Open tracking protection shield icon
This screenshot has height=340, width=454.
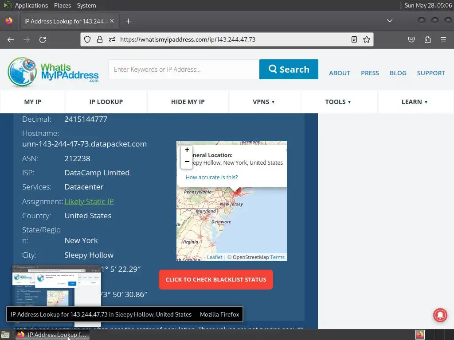pyautogui.click(x=87, y=39)
